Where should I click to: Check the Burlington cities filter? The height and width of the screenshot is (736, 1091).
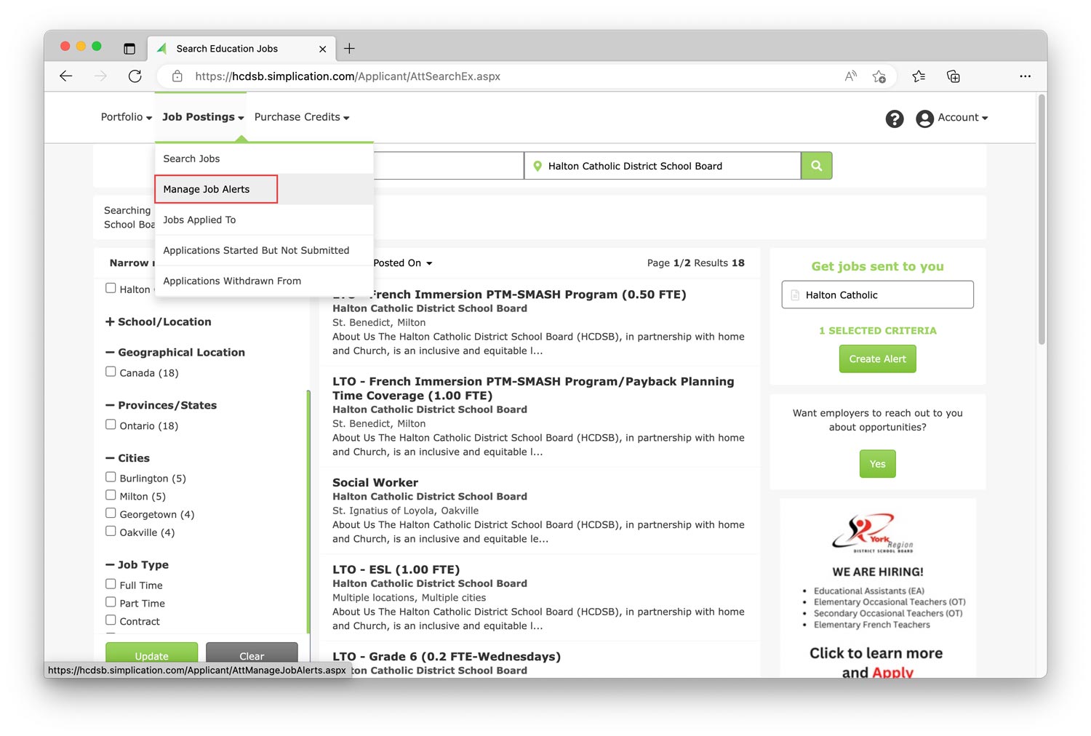tap(111, 477)
